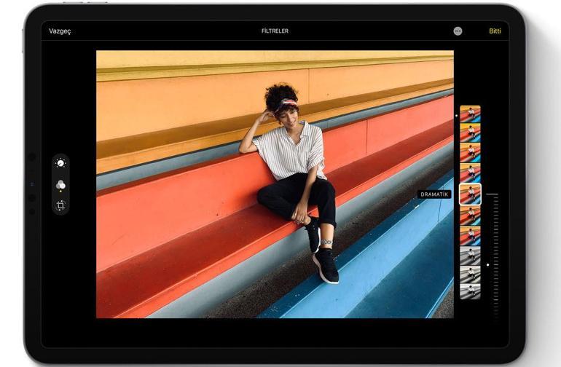Viewport: 561px width, 367px height.
Task: Choose the third filter thumbnail from top
Action: pos(470,153)
